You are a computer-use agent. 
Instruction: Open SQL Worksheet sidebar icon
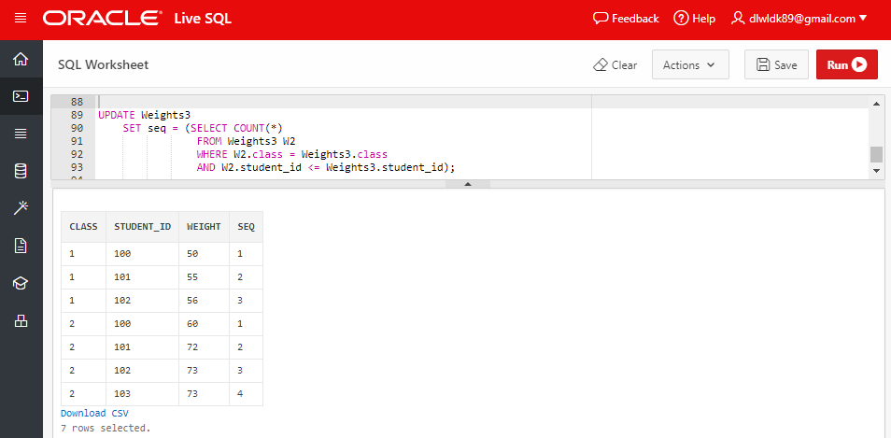coord(21,96)
